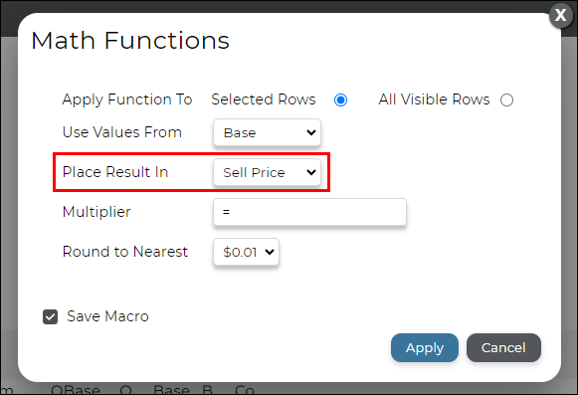The width and height of the screenshot is (578, 395).
Task: Click the Round to Nearest label
Action: (x=125, y=252)
